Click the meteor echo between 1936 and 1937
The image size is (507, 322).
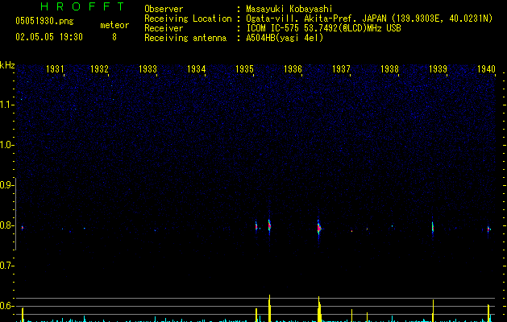pos(319,228)
